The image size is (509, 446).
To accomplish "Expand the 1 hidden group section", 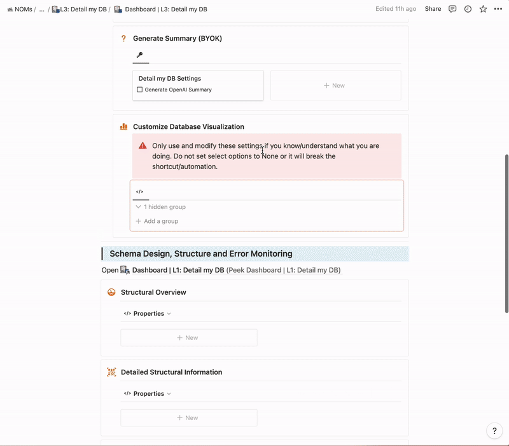I will coord(160,207).
